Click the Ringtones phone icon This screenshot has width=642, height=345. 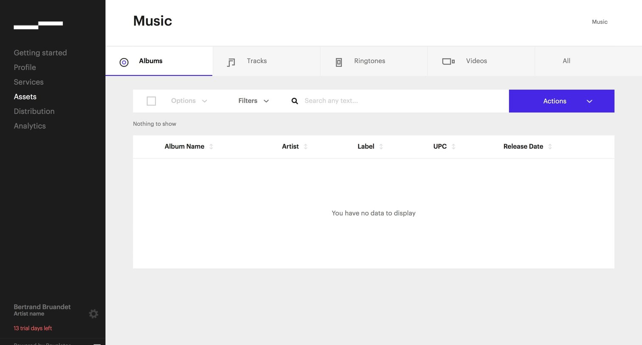[339, 63]
